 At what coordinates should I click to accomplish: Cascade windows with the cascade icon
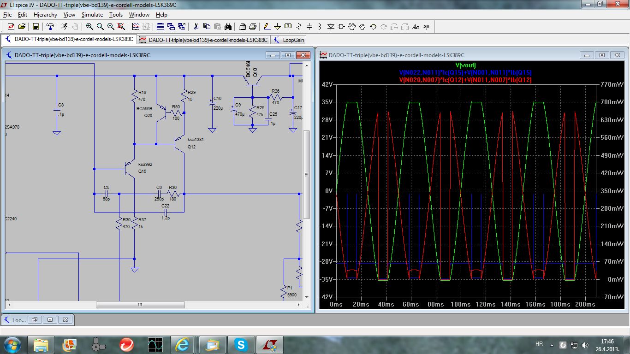[171, 26]
